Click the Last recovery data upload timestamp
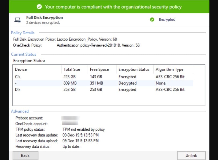 click(x=81, y=141)
